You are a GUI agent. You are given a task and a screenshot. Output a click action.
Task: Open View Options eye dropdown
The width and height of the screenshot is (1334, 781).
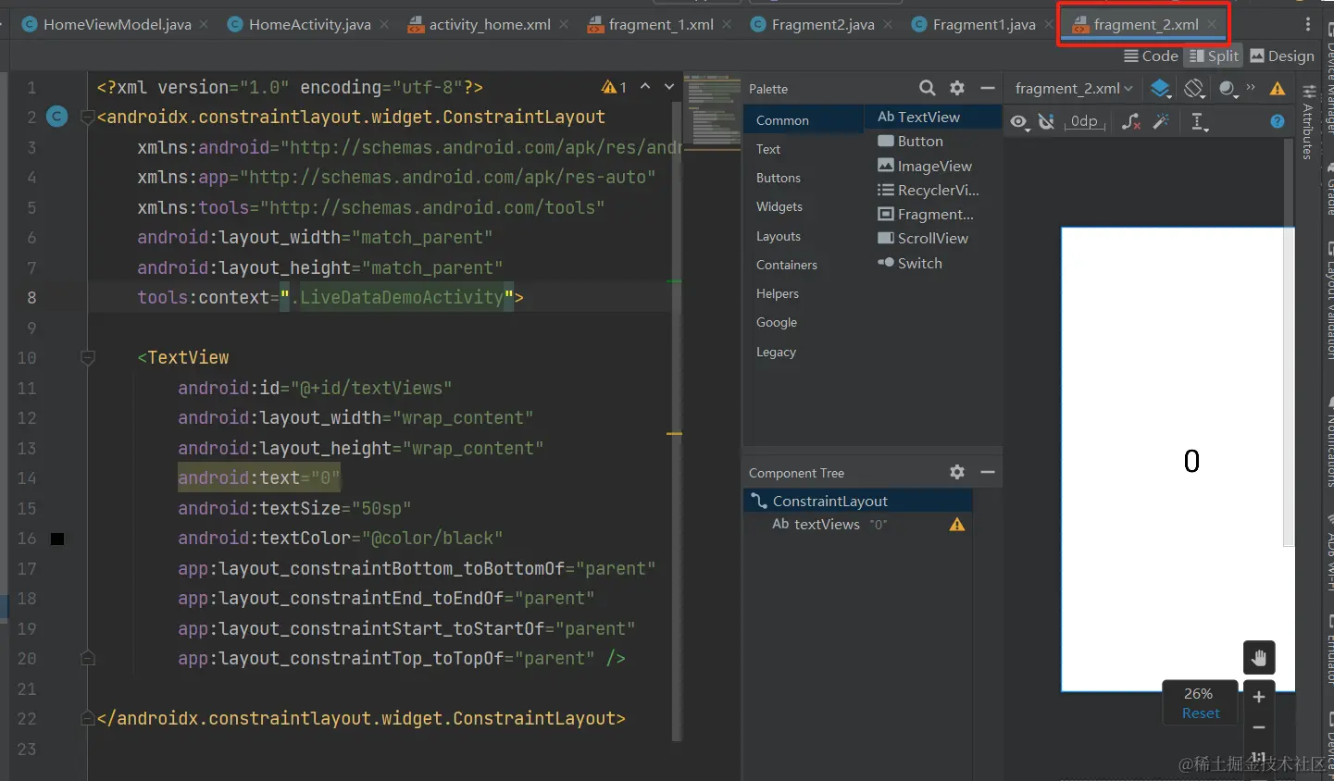point(1020,122)
